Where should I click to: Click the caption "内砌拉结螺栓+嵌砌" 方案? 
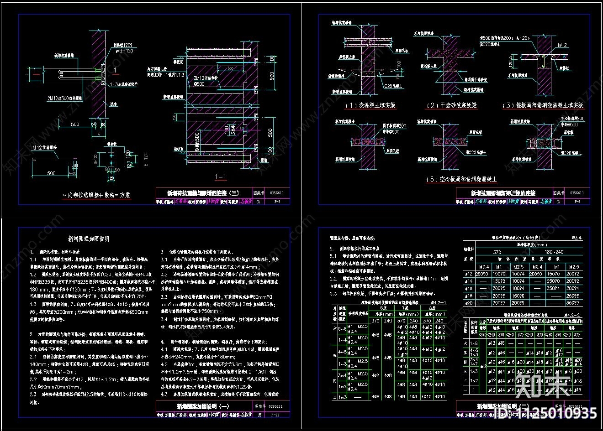97,195
